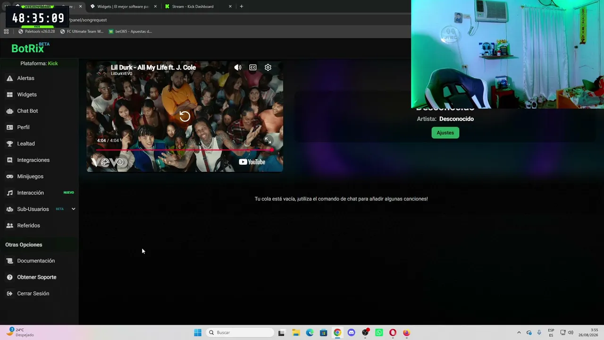This screenshot has height=340, width=604.
Task: Toggle closed captions on the video
Action: (253, 68)
